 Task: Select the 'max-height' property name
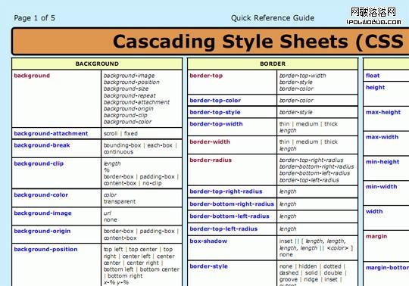(383, 112)
